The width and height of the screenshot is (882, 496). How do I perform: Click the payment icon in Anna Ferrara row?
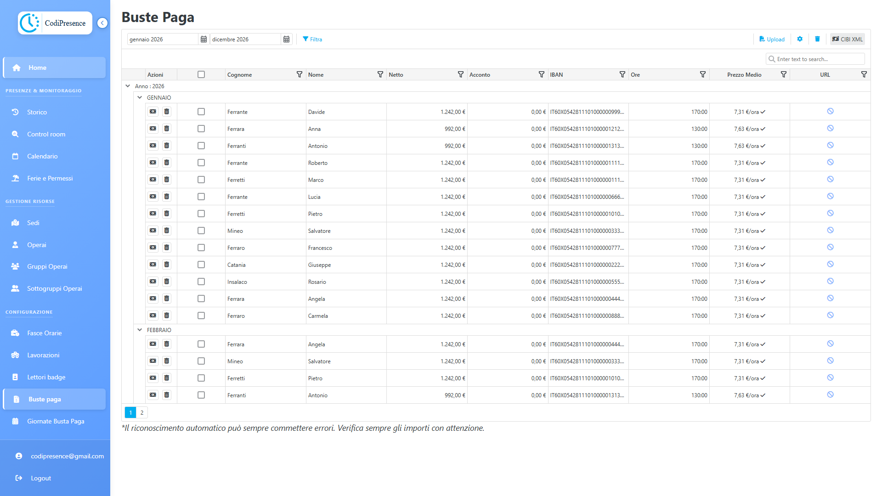click(x=153, y=129)
